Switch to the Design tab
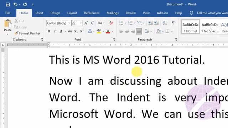228x128 pixels. click(x=55, y=13)
